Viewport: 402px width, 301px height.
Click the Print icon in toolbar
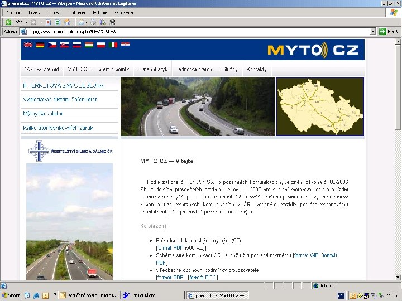pyautogui.click(x=93, y=22)
